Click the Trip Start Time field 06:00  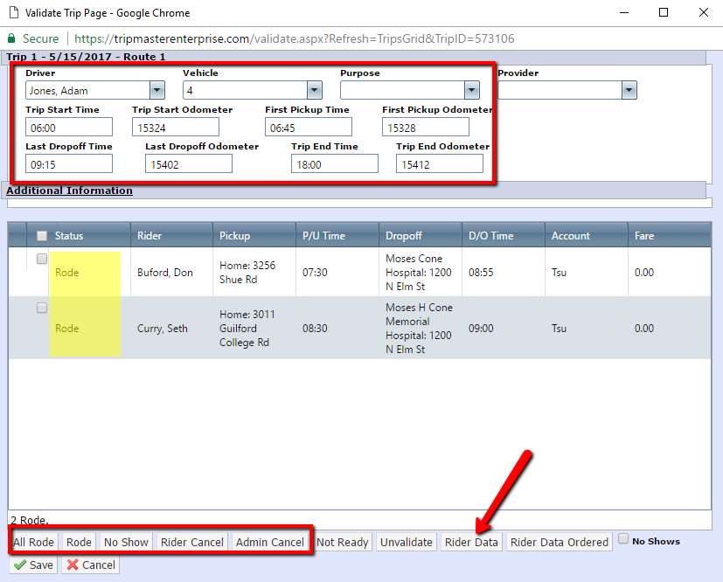click(x=69, y=128)
